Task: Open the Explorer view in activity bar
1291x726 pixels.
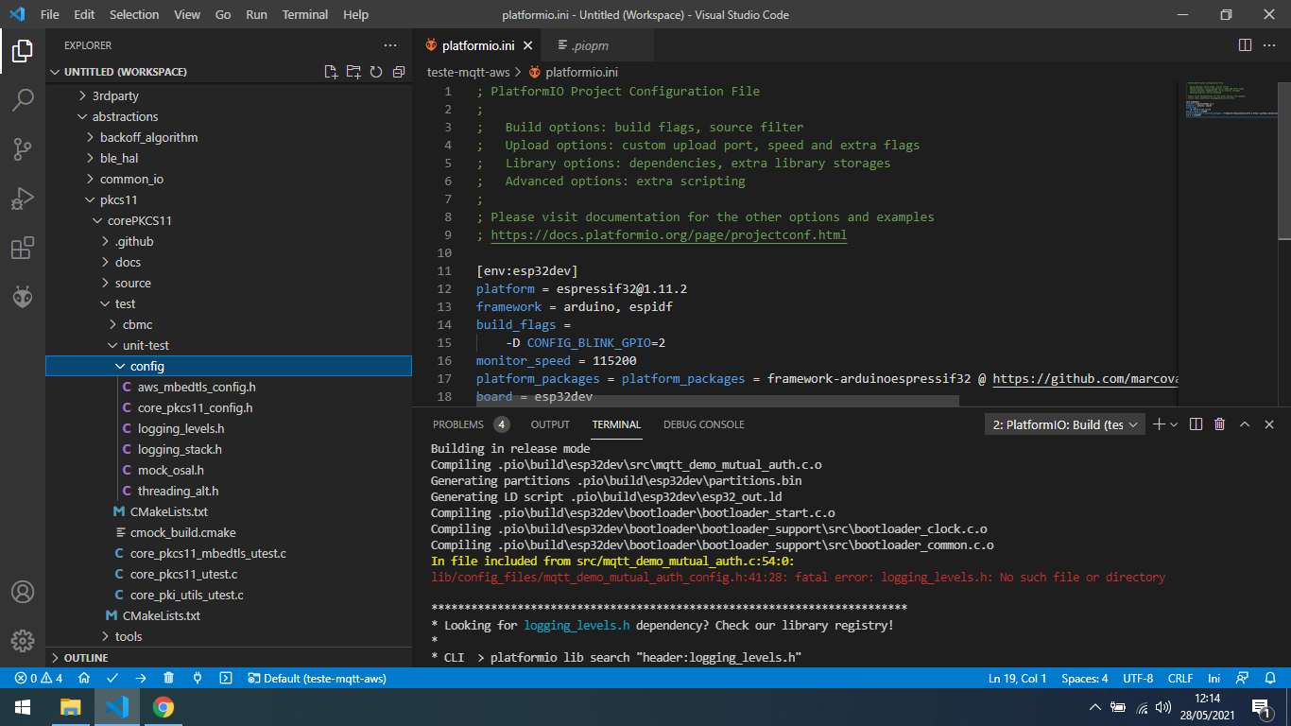Action: (x=23, y=50)
